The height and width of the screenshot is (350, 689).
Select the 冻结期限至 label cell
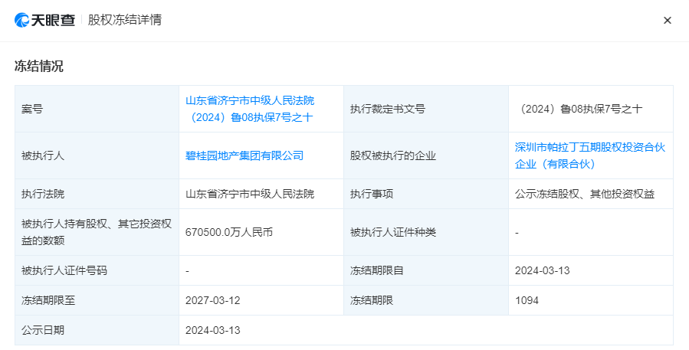97,300
